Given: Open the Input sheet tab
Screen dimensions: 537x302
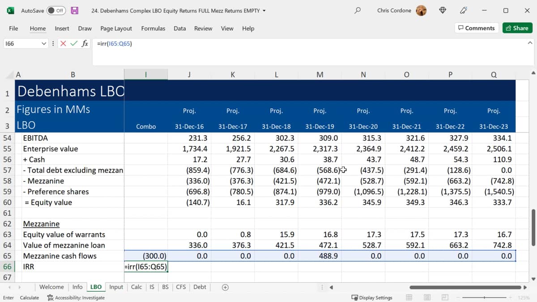Looking at the screenshot, I should click(116, 287).
